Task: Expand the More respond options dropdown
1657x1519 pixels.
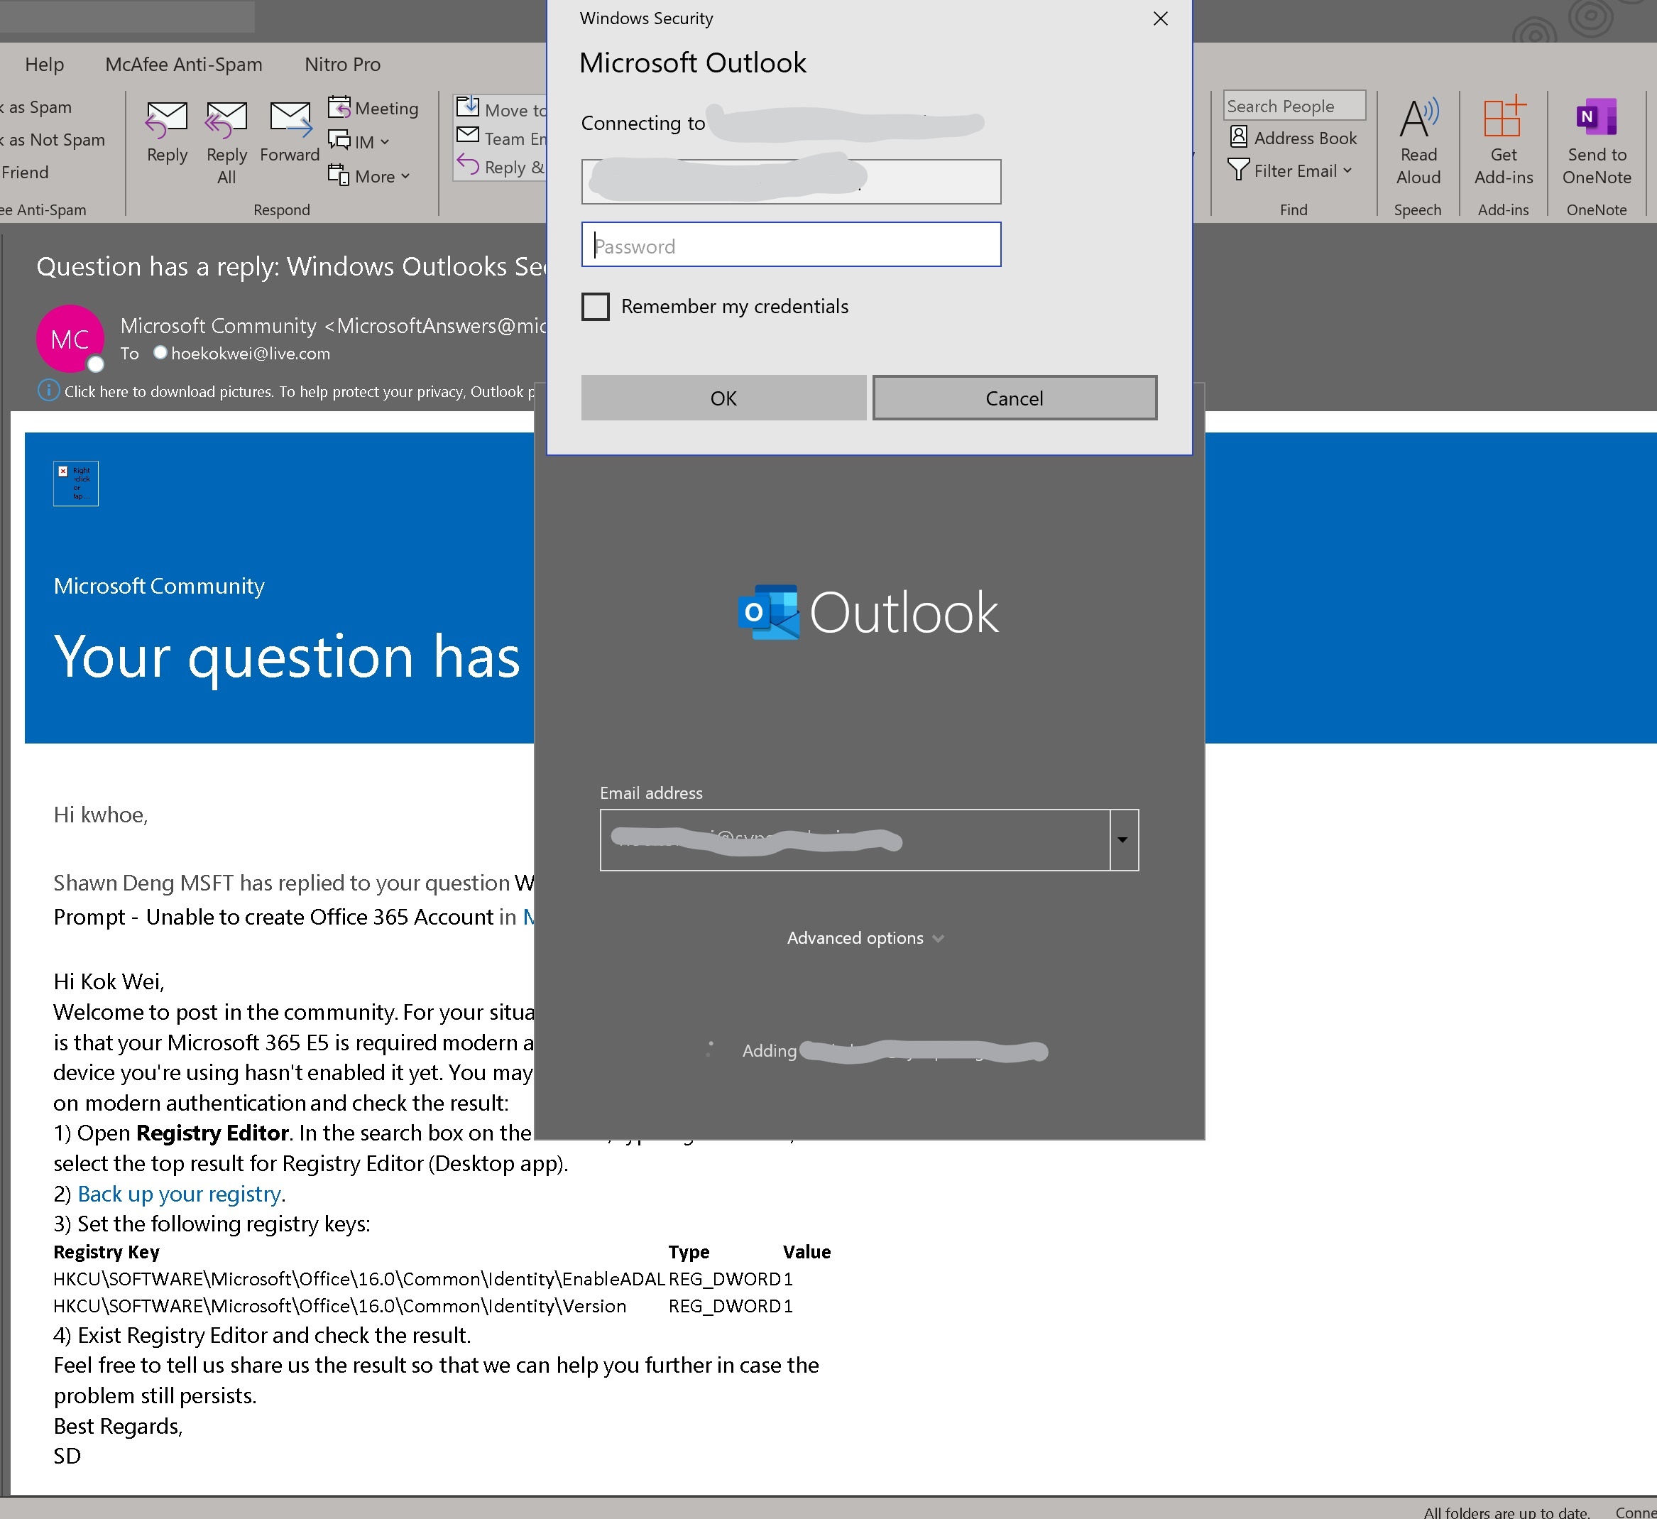Action: point(368,176)
